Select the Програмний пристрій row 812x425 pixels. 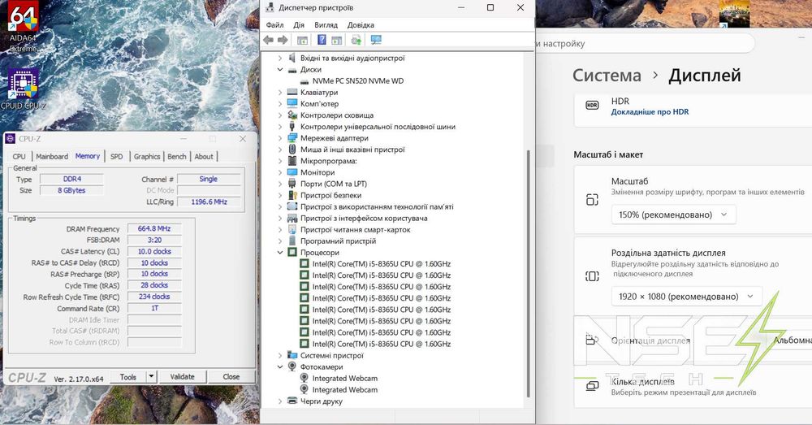click(338, 241)
